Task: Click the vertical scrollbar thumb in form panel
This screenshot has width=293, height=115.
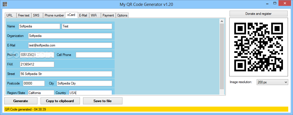Action: (222, 57)
